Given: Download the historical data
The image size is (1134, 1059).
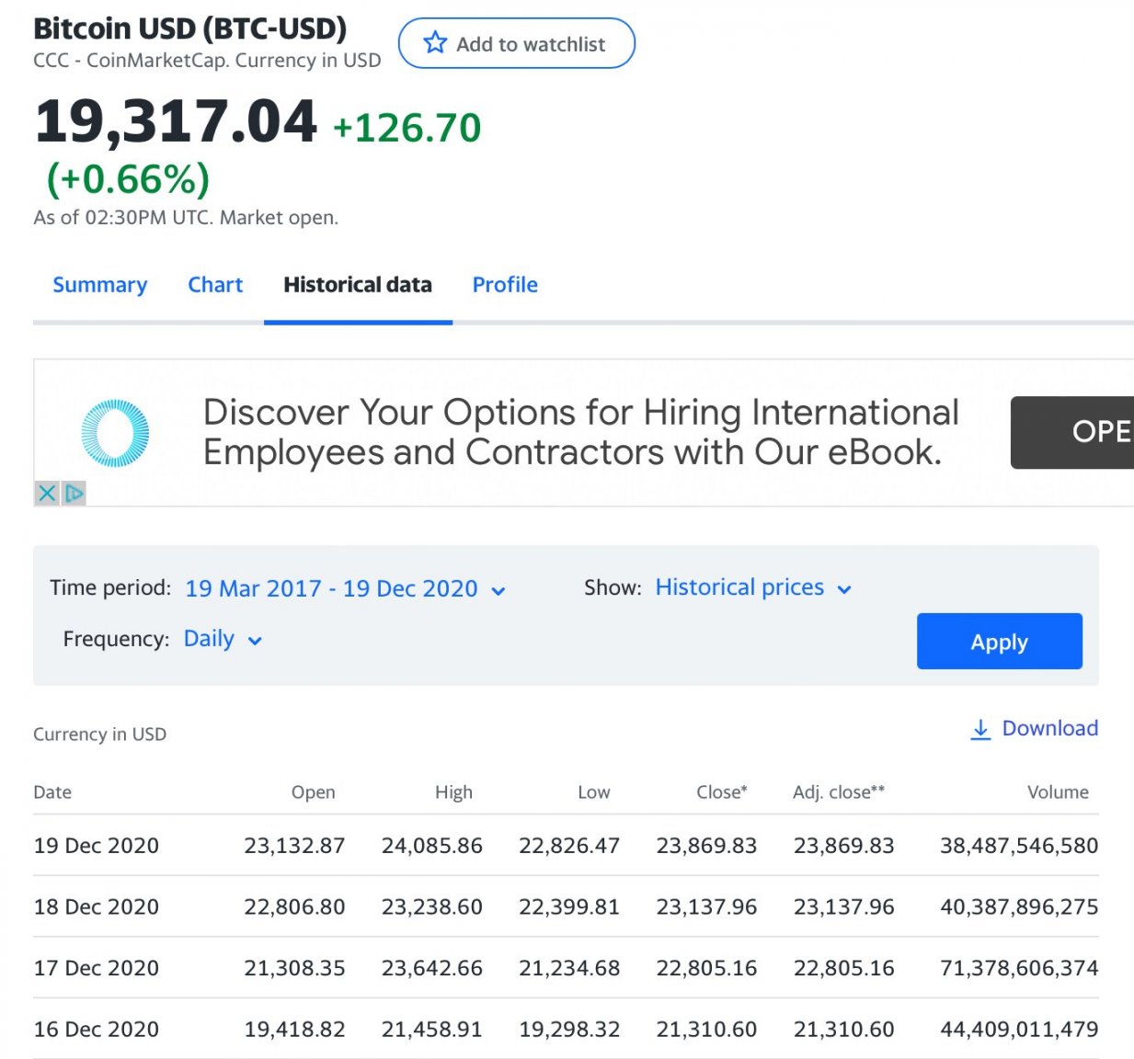Looking at the screenshot, I should pyautogui.click(x=1034, y=729).
